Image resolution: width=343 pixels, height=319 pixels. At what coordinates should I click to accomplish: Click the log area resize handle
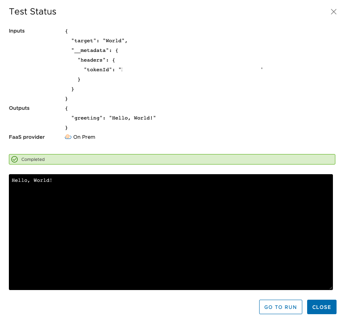[x=331, y=288]
